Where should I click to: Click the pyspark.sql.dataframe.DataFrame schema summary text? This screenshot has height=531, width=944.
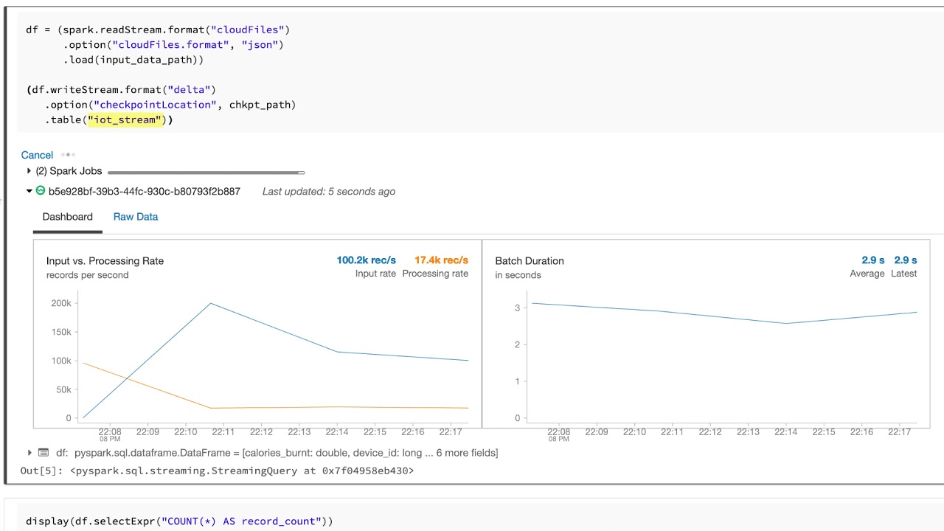pos(285,453)
